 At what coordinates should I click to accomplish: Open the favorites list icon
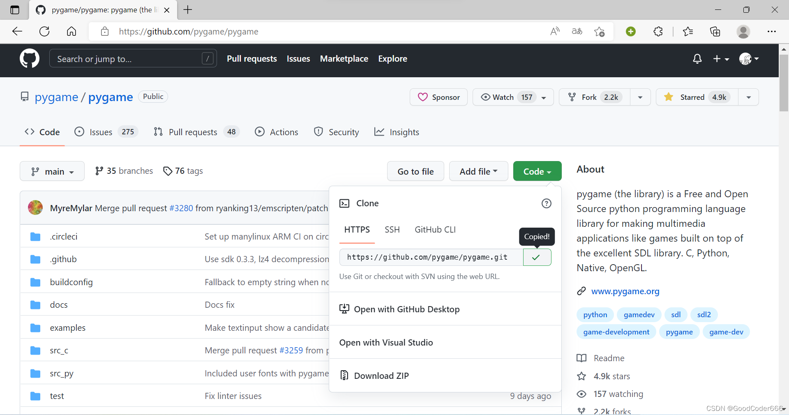coord(688,31)
